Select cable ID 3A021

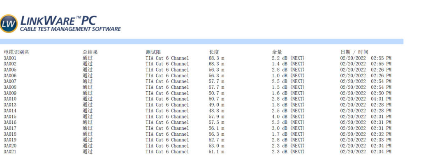pyautogui.click(x=10, y=152)
